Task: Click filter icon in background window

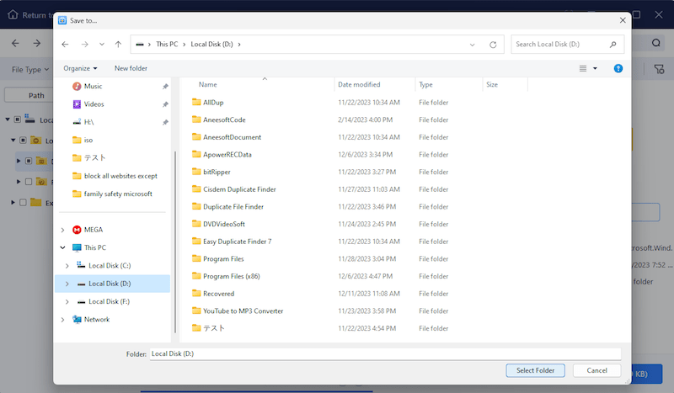Action: (659, 69)
